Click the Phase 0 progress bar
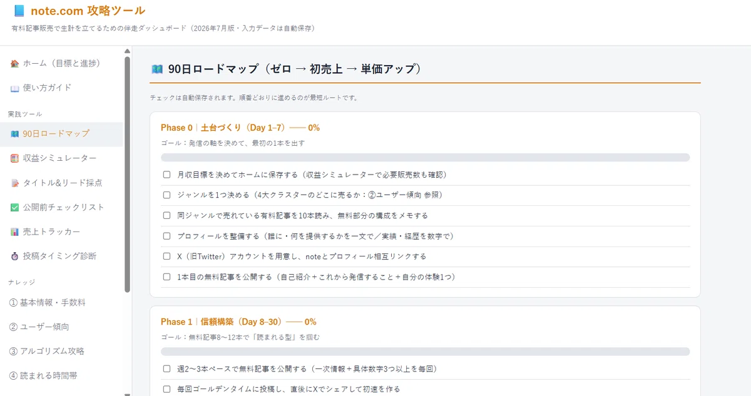751x396 pixels. tap(426, 158)
